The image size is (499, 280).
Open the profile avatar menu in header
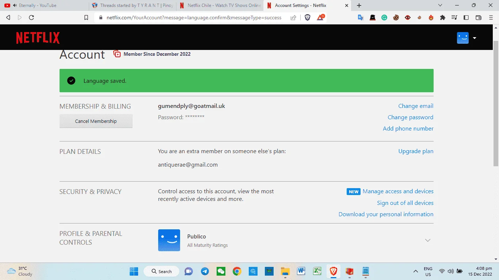click(462, 38)
